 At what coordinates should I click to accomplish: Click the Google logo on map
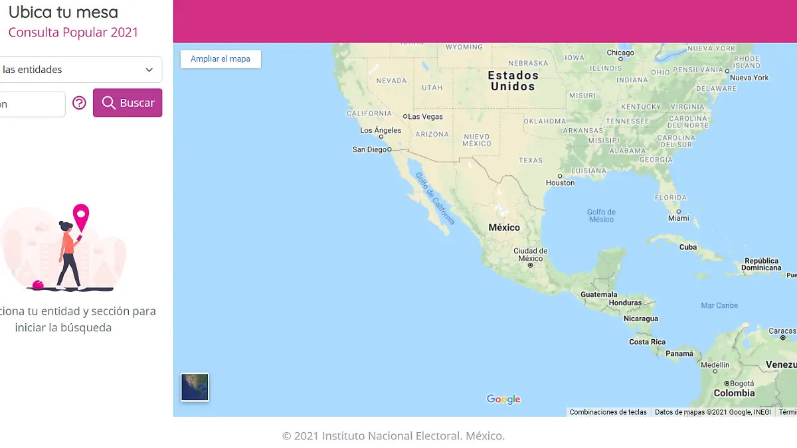pyautogui.click(x=503, y=399)
